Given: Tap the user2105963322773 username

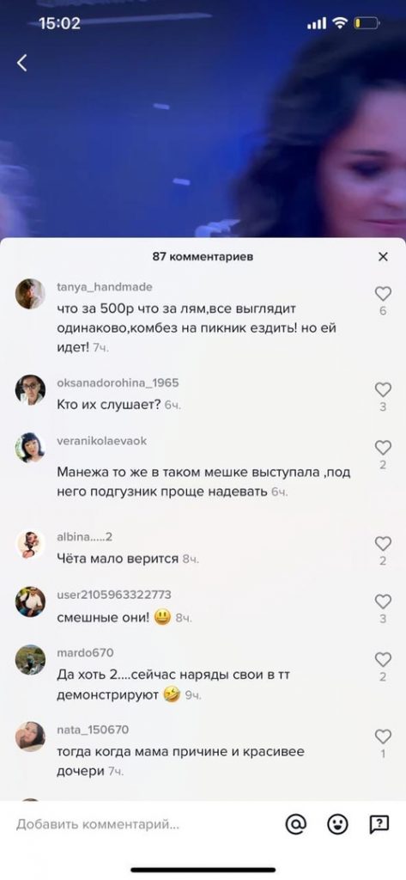Looking at the screenshot, I should 114,595.
